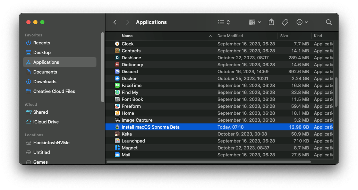Screen dimensions: 358x190
Task: Click the Docker size value 2.24 GB
Action: point(300,78)
